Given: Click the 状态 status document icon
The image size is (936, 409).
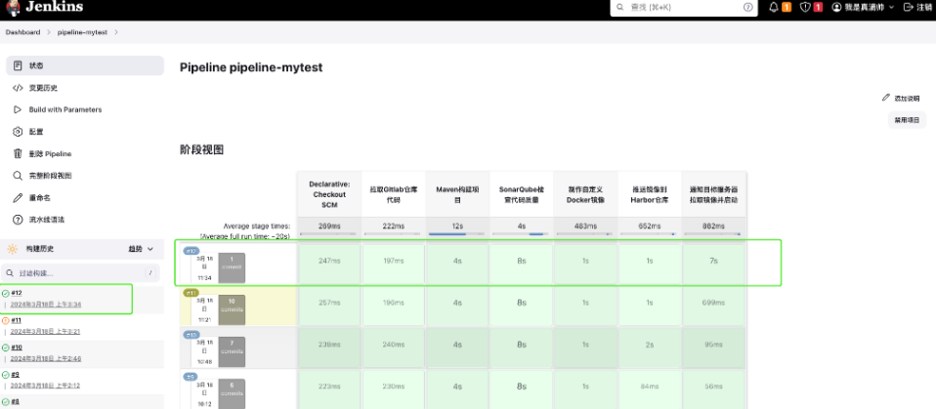Looking at the screenshot, I should pos(18,65).
